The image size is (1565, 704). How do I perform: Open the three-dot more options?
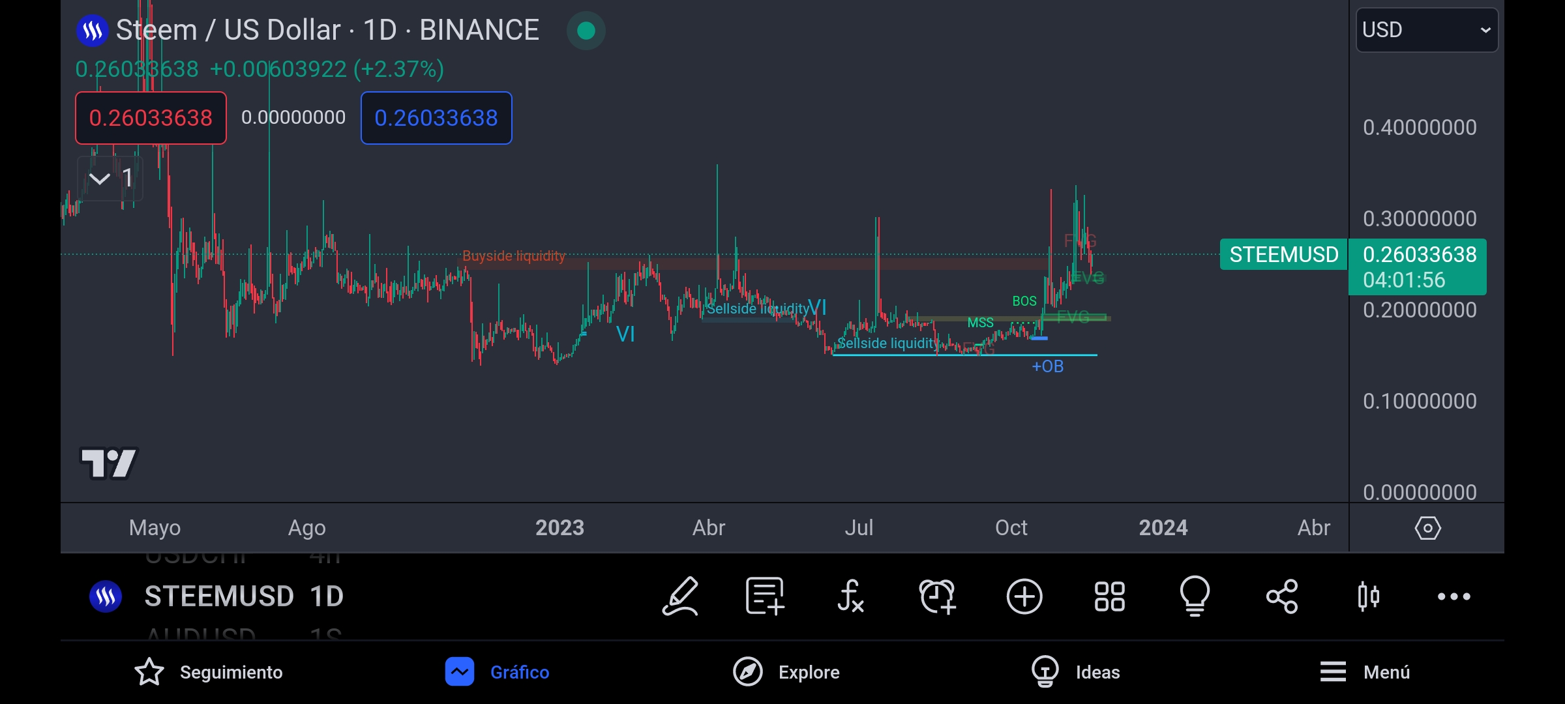point(1454,596)
